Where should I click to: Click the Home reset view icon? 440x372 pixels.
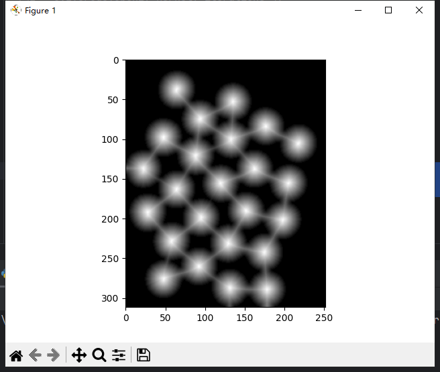[x=16, y=355]
